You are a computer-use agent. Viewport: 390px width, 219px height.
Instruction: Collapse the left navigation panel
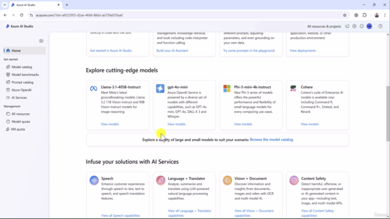(41, 41)
